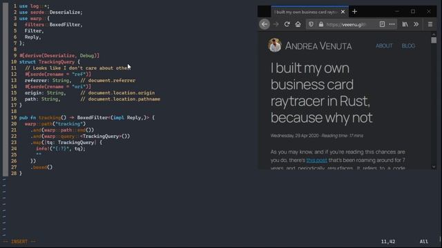This screenshot has height=248, width=442.
Task: Toggle reader view icon in address bar
Action: point(382,24)
